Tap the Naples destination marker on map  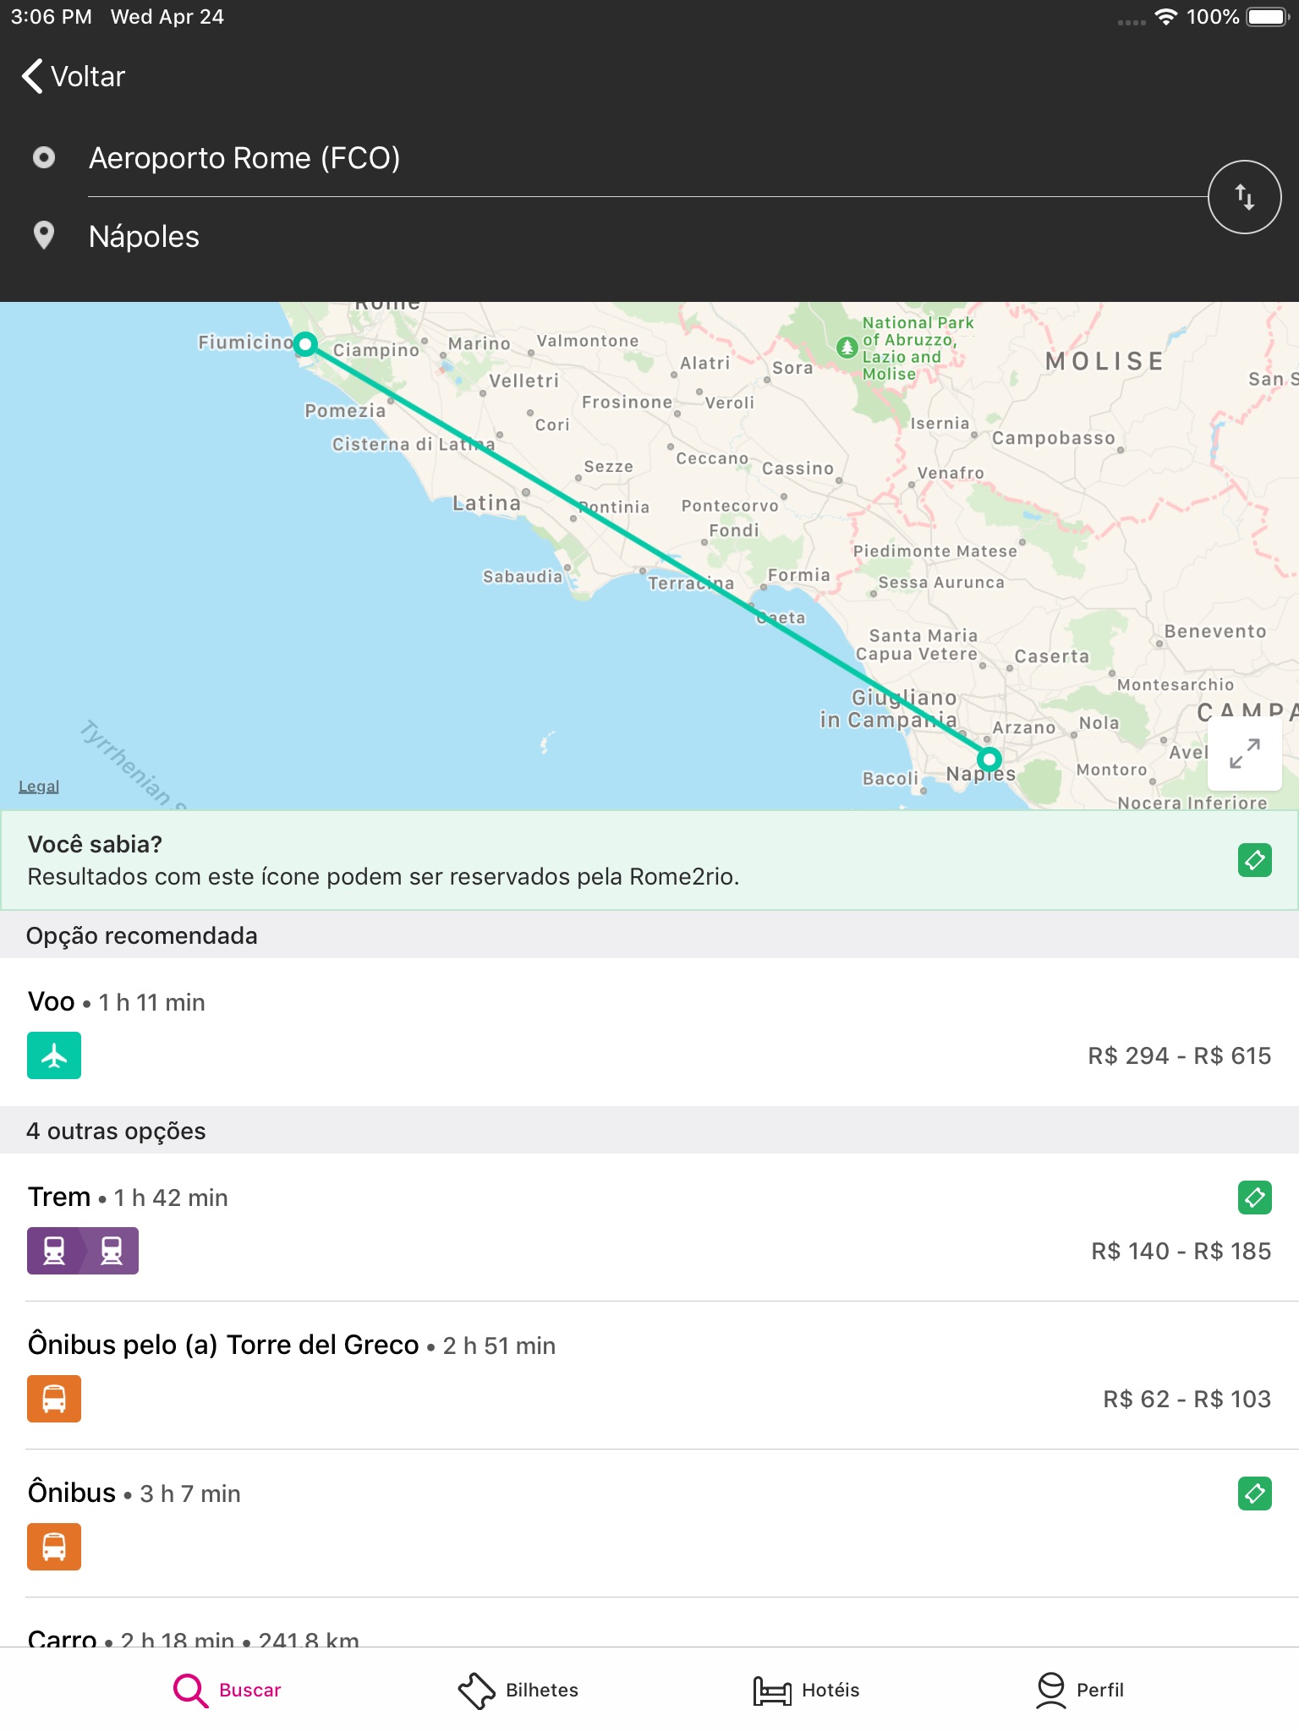pos(989,759)
